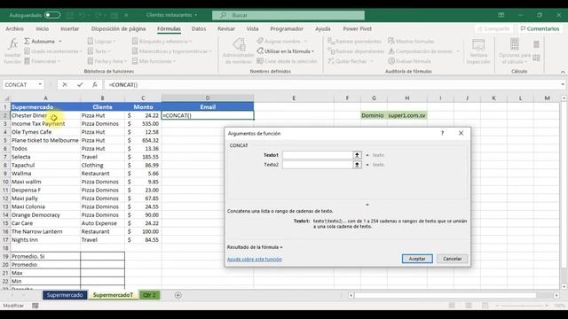
Task: Click the horizontal scrollbar right arrow
Action: point(556,295)
